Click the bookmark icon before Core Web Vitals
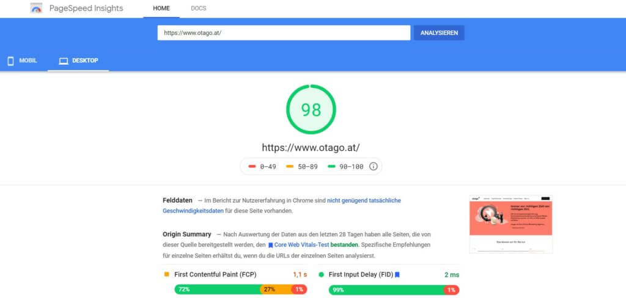 click(271, 245)
